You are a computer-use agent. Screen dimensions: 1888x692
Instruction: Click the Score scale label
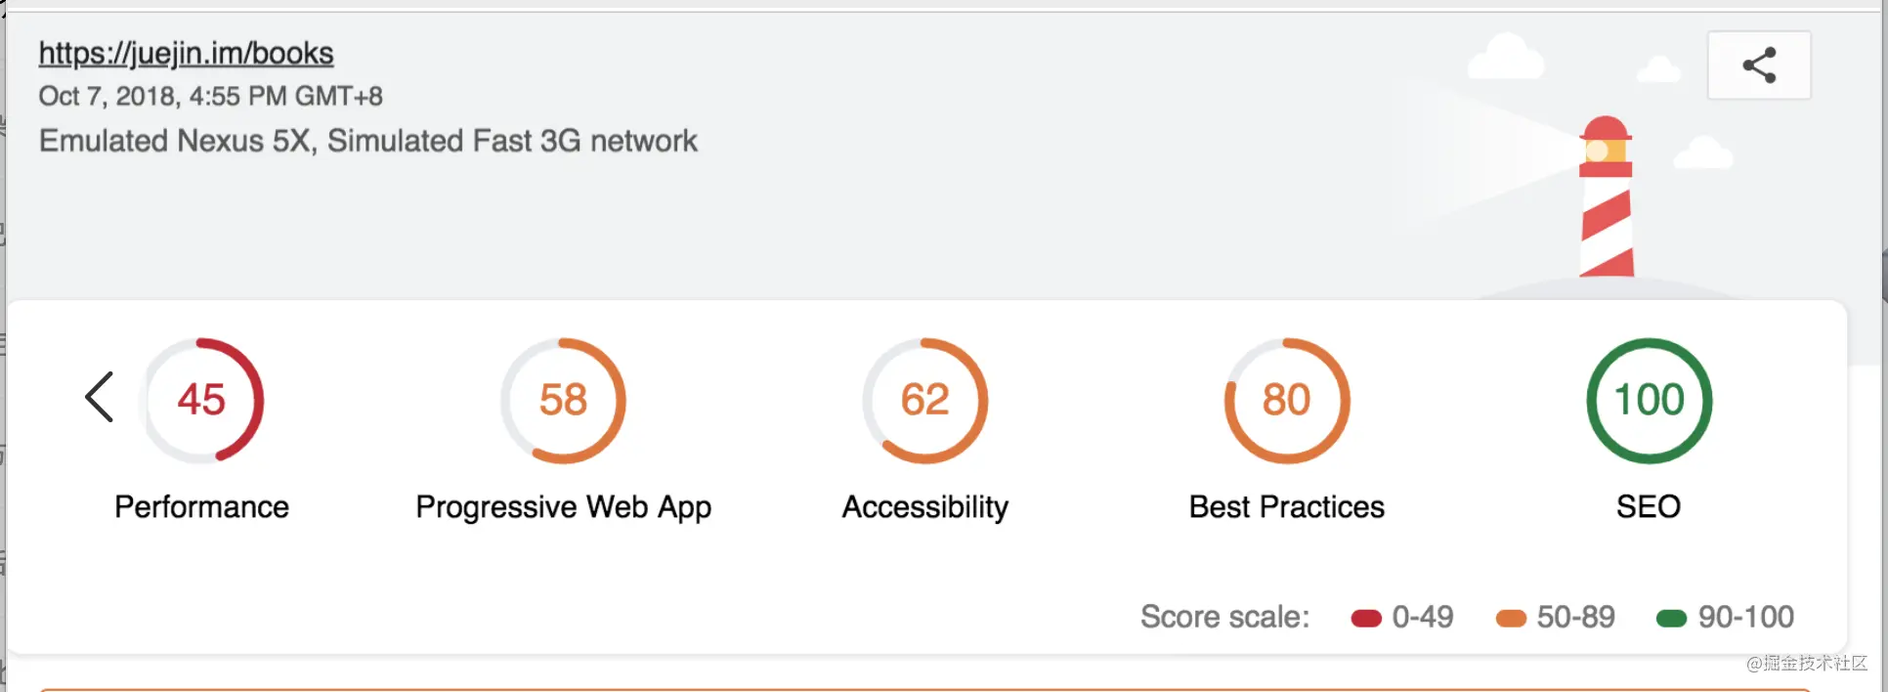coord(1224,617)
